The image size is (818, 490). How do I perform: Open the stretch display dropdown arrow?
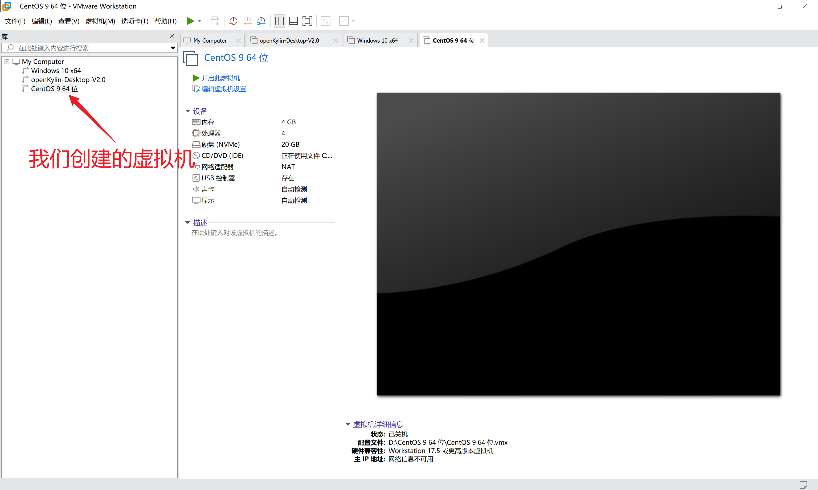[x=353, y=21]
